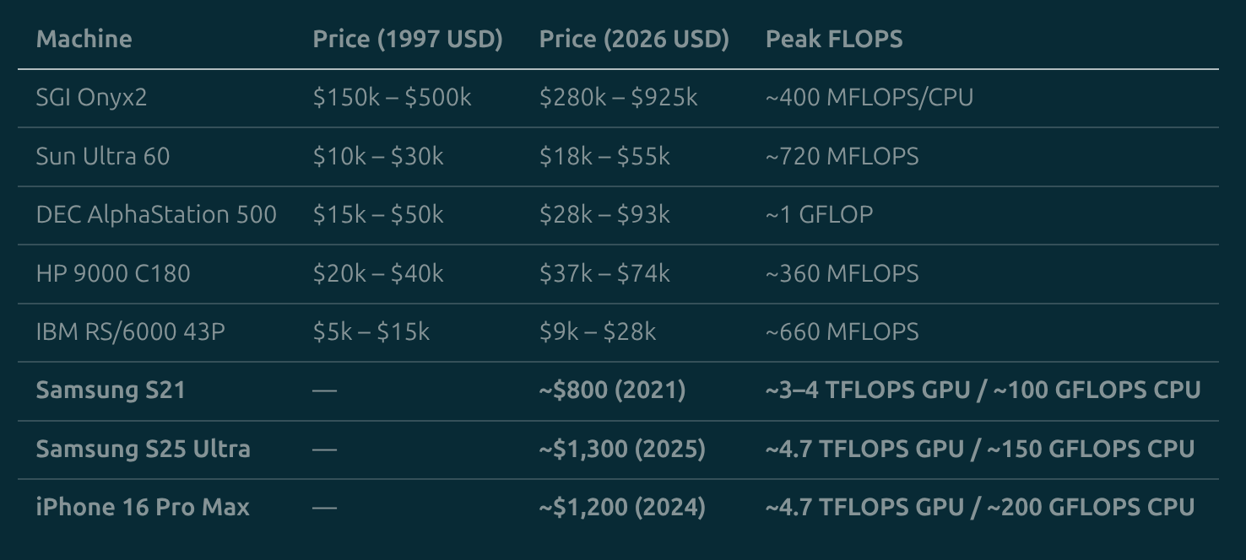Click the ~$1,300 (2025) price value
The image size is (1246, 560).
click(622, 449)
